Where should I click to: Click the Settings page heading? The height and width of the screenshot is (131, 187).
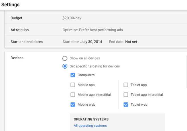(x=11, y=5)
